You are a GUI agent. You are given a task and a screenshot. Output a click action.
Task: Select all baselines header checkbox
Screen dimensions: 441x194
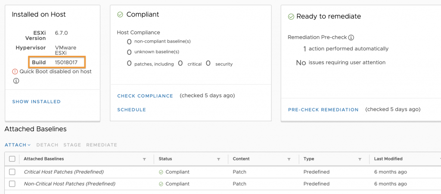click(12, 159)
